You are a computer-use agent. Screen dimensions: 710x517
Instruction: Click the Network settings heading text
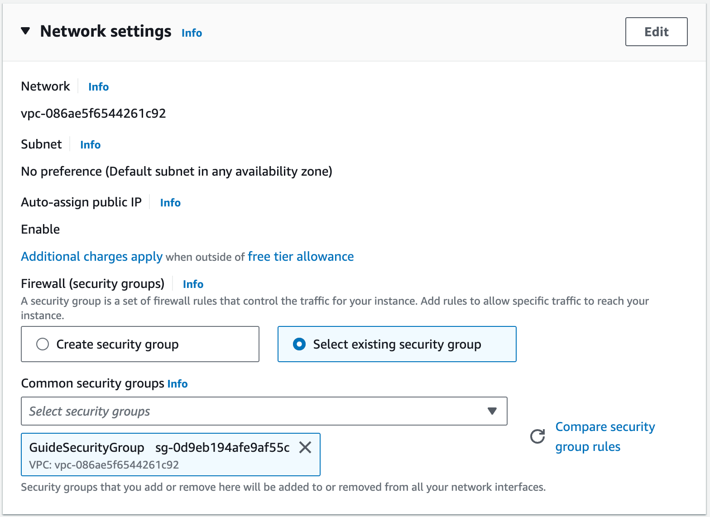[x=106, y=31]
